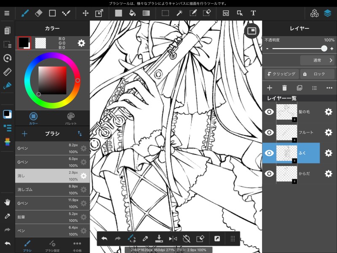Open settings for the 消し brush
This screenshot has height=253, width=337.
[x=83, y=176]
